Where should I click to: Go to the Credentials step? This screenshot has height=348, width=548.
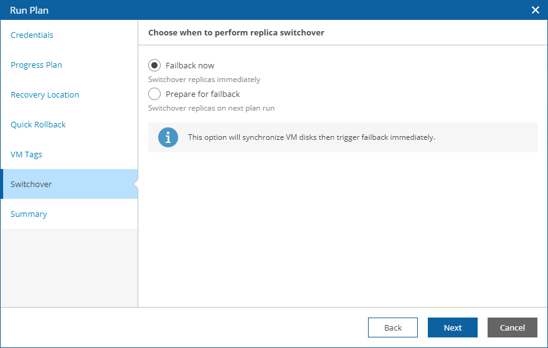coord(32,35)
